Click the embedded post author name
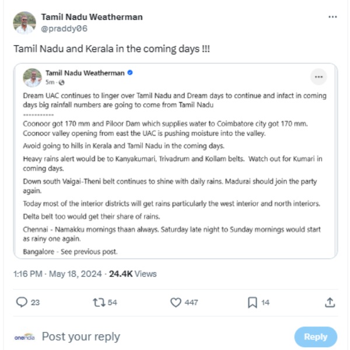350x350 pixels. (x=85, y=73)
